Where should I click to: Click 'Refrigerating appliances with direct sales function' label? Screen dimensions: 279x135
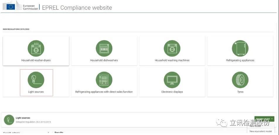104,92
